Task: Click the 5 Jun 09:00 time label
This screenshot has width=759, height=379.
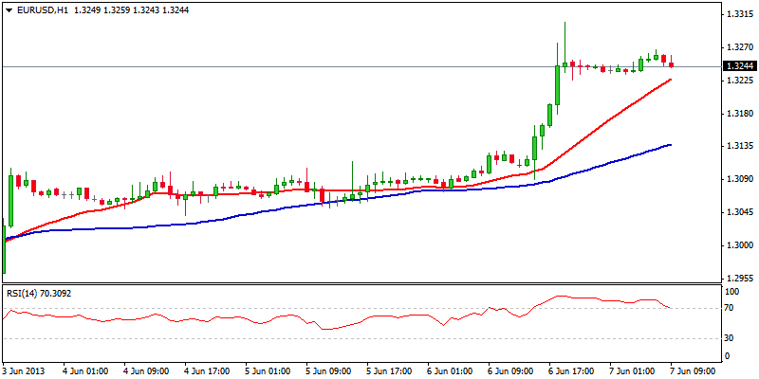Action: (328, 371)
